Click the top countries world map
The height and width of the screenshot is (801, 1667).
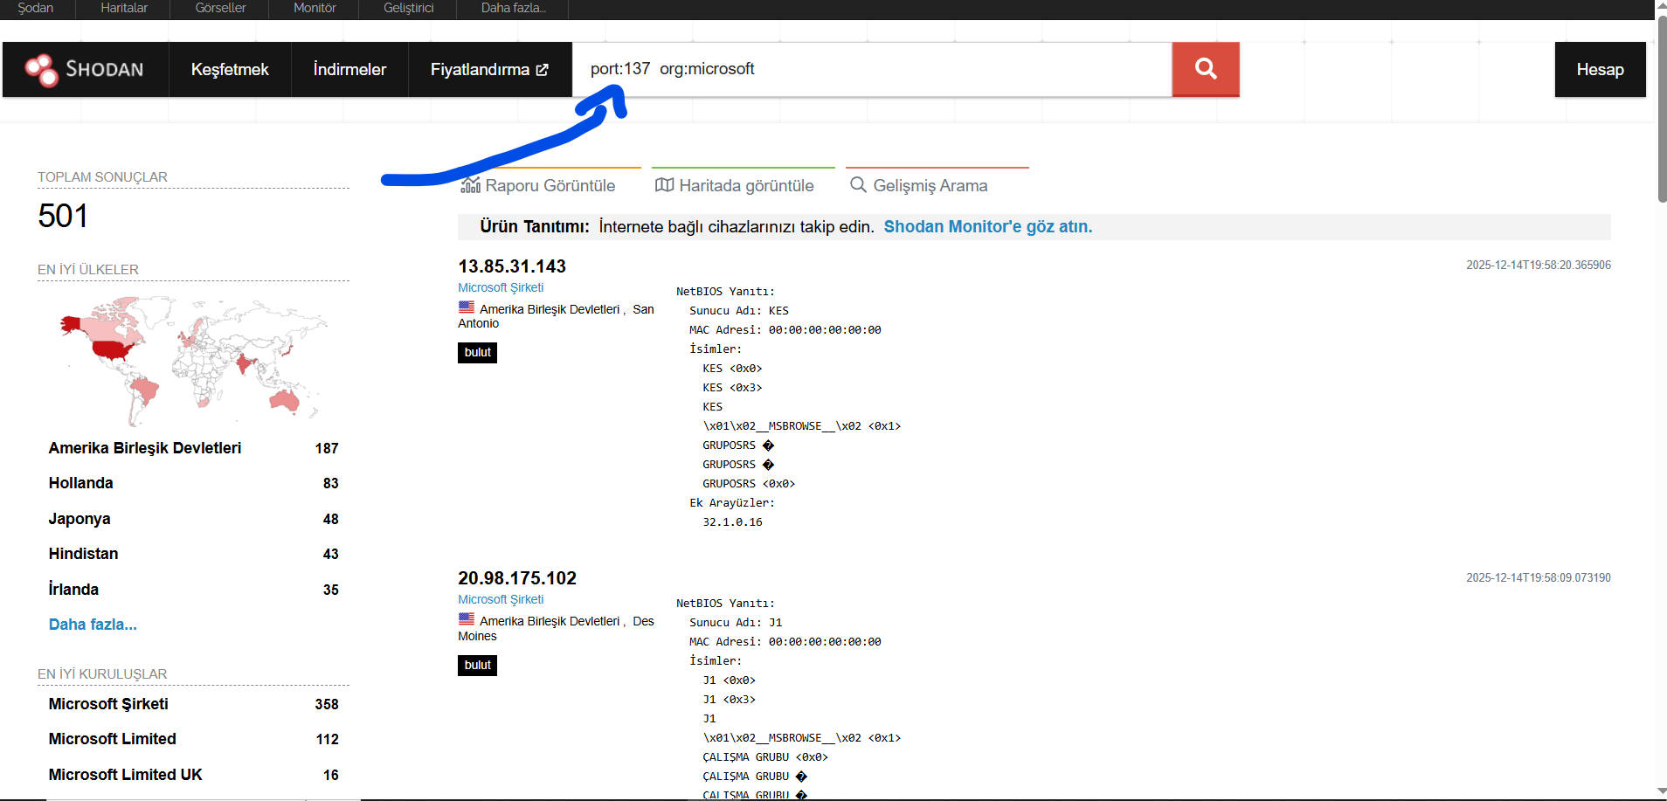(193, 360)
